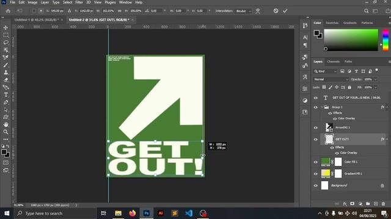Open the Edit Toolbar three-dots button

pos(5,139)
